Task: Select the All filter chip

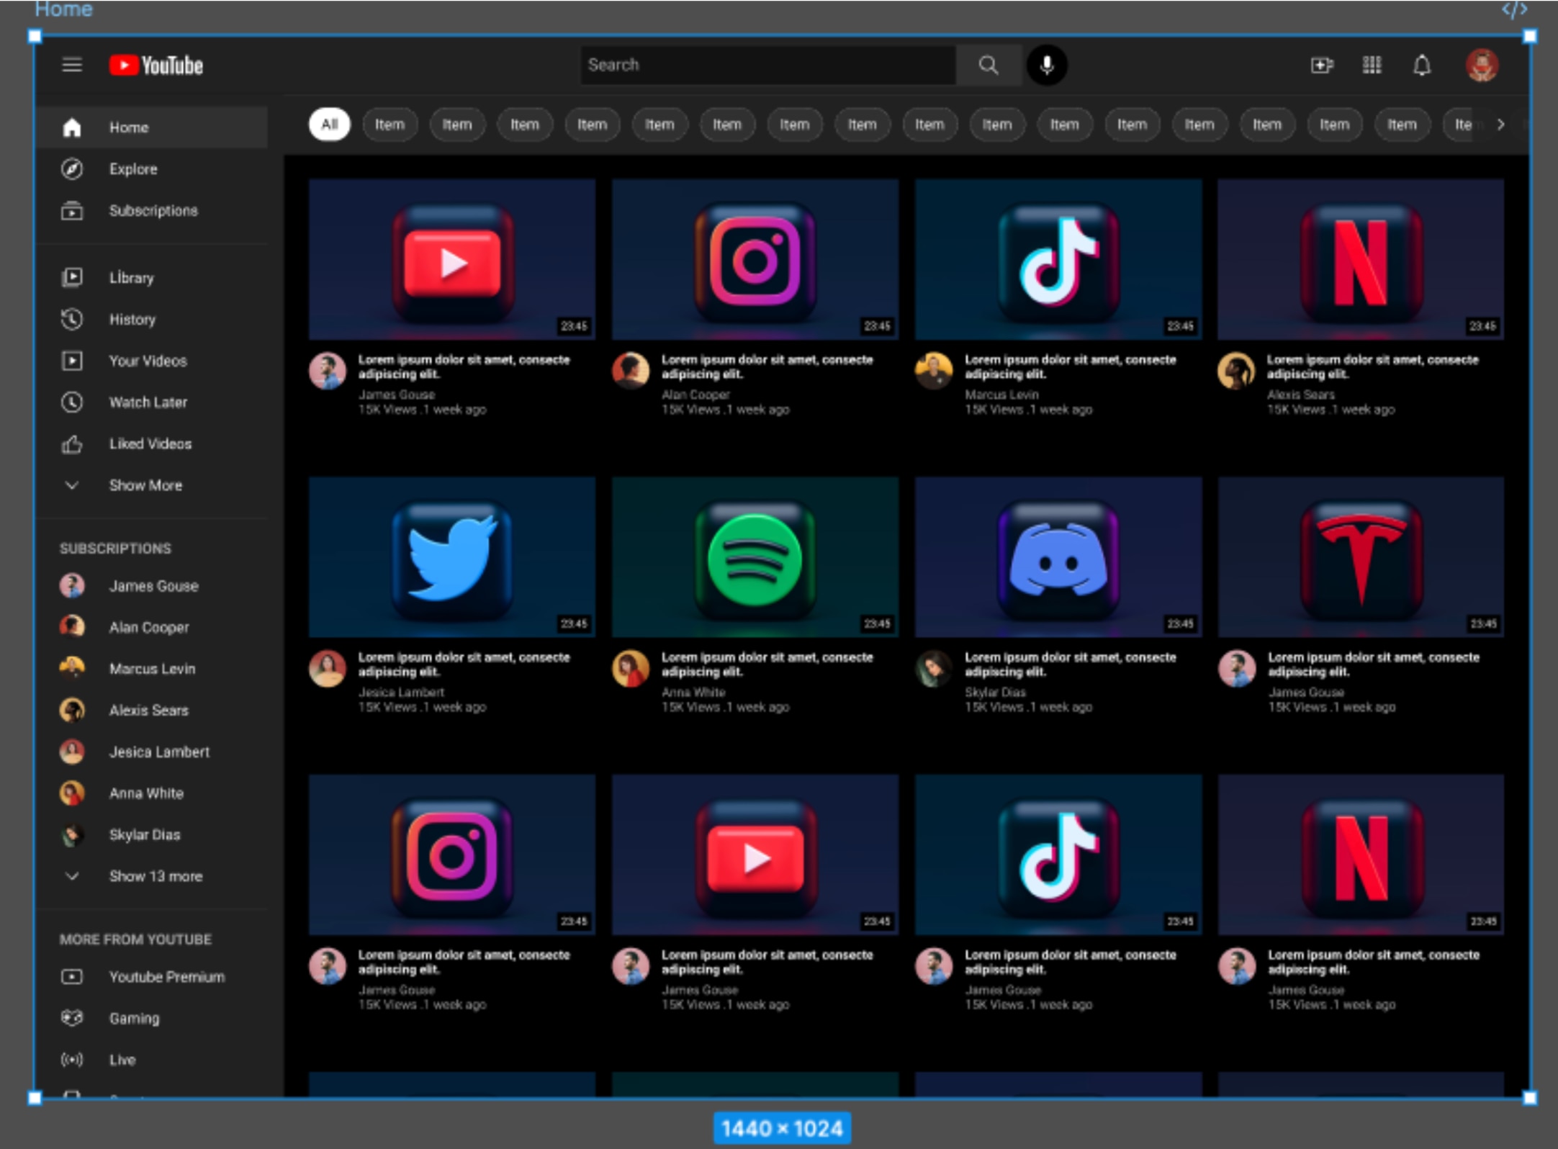Action: 330,124
